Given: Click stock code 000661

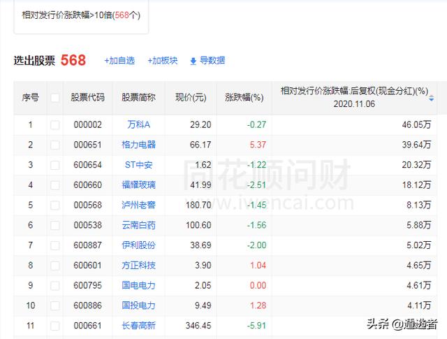Looking at the screenshot, I should pos(87,326).
